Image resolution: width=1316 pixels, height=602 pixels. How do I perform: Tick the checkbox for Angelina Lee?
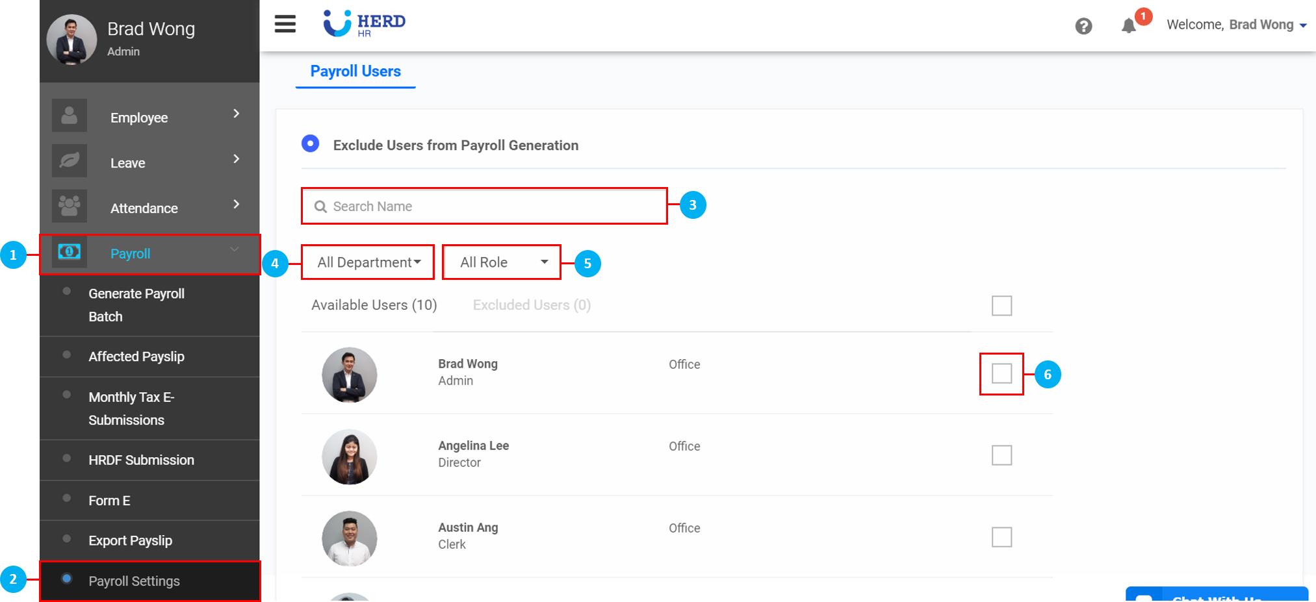[x=1001, y=455]
